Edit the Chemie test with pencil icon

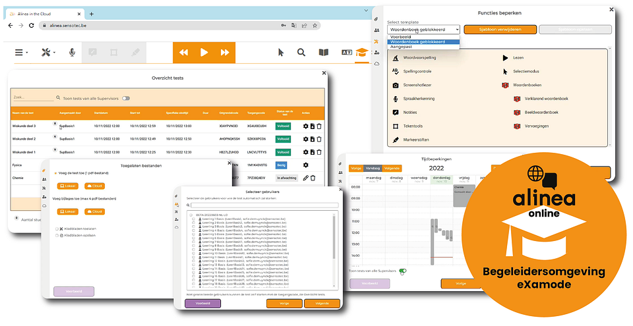(305, 178)
